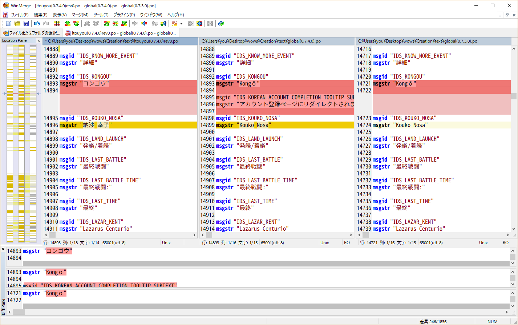Click the 納沙 幸子 line in the left pane
Screen dimensions: 518x325
pos(128,125)
